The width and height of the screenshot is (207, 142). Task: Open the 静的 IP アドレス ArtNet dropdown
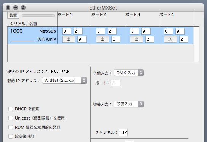(x=64, y=80)
